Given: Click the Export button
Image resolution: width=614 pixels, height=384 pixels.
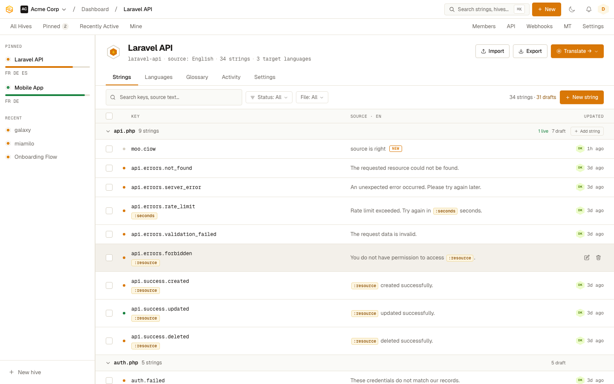Looking at the screenshot, I should 530,51.
